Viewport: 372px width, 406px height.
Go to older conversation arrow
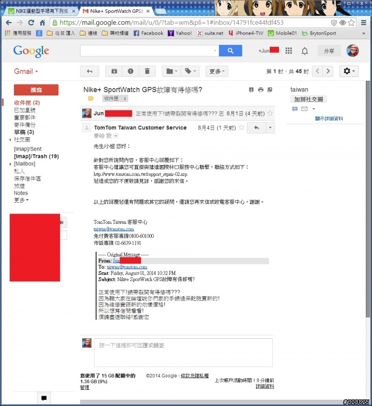click(328, 71)
